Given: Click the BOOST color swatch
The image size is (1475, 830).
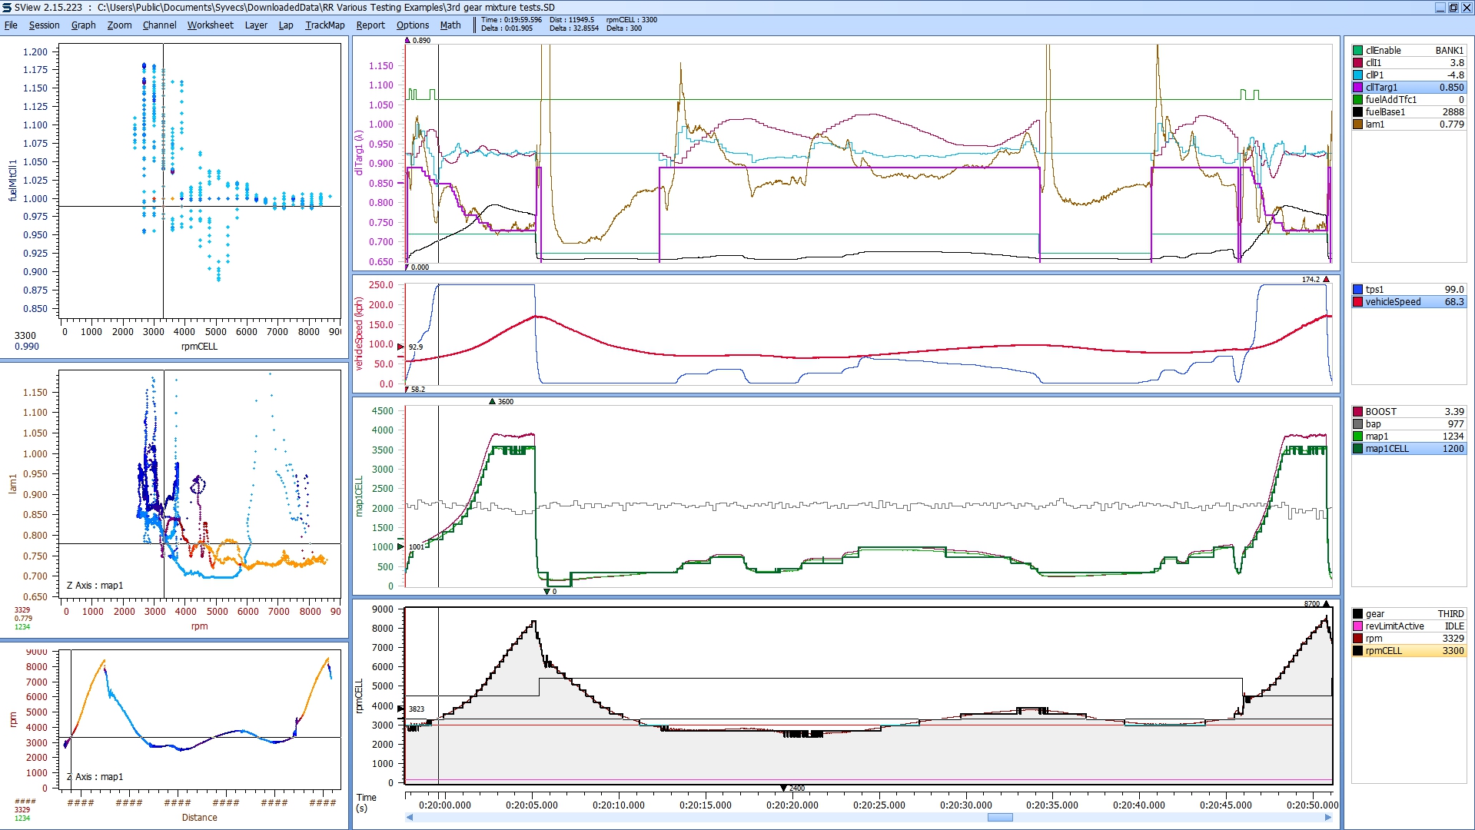Looking at the screenshot, I should coord(1358,412).
